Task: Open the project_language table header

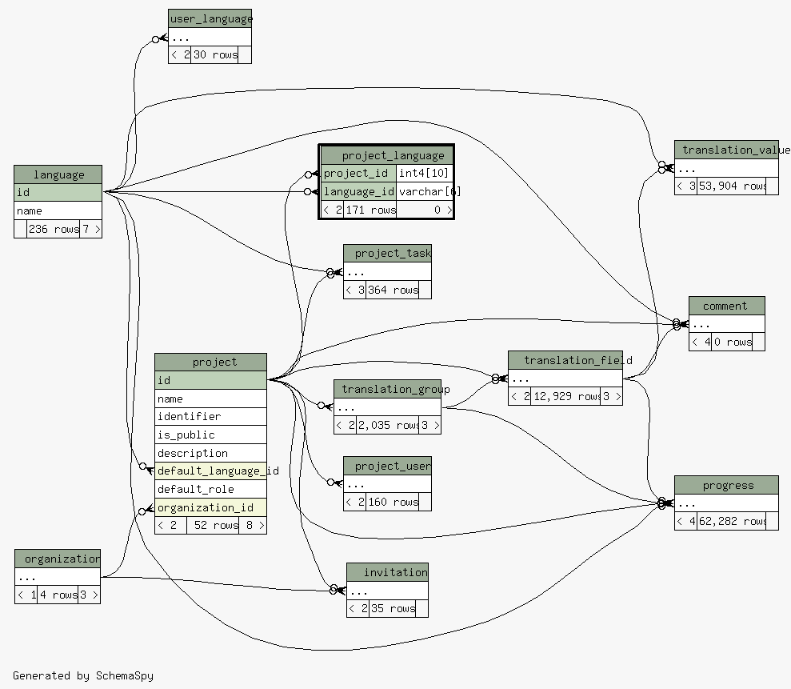Action: pos(386,155)
